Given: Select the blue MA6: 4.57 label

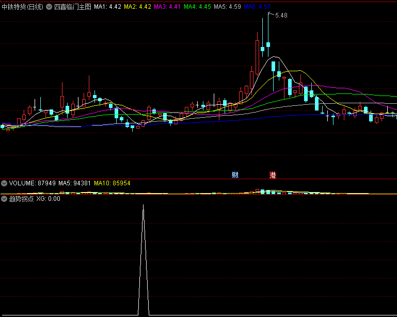Looking at the screenshot, I should [257, 7].
